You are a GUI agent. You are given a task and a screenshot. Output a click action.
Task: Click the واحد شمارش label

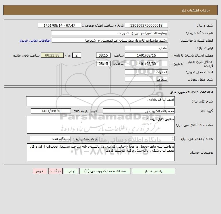[86, 139]
